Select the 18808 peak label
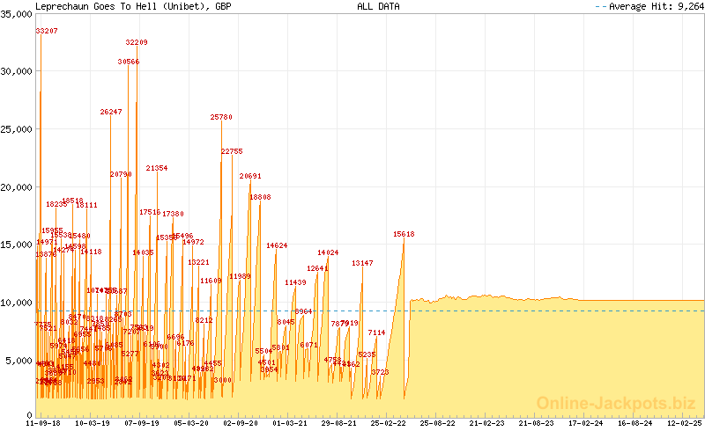 click(260, 197)
